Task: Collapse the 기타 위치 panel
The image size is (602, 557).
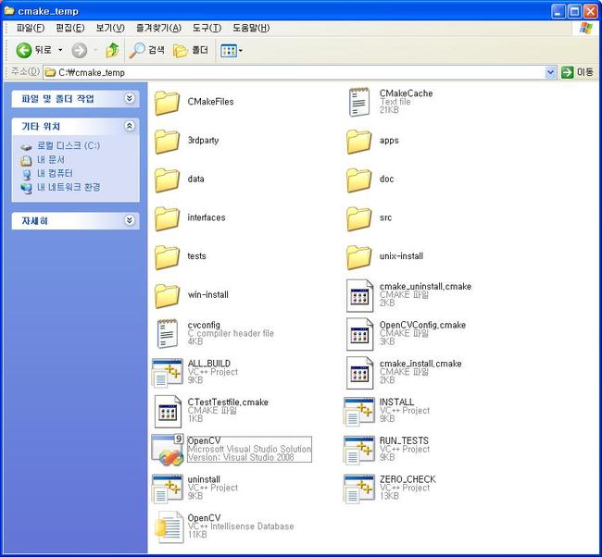Action: tap(130, 126)
